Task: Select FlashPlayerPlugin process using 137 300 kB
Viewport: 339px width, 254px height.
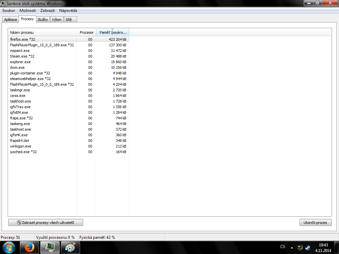Action: (69, 45)
